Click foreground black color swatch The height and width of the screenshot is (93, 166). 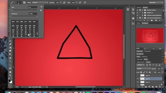[10, 81]
